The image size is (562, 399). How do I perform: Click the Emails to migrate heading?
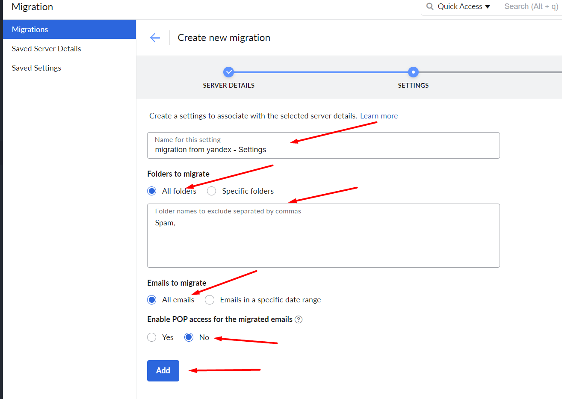(x=177, y=283)
